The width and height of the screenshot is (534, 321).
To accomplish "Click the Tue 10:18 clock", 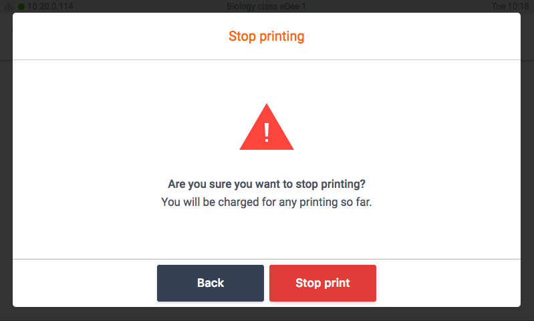I will (511, 6).
